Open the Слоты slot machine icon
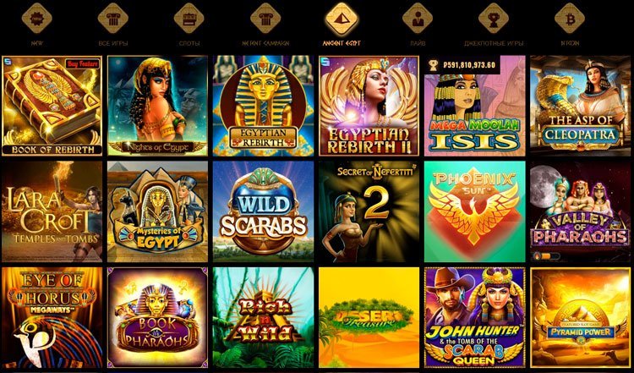634x373 pixels. coord(189,19)
